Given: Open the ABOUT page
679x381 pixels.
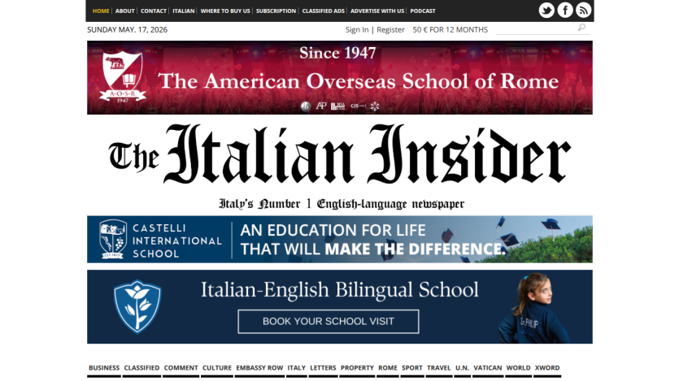Looking at the screenshot, I should tap(124, 11).
